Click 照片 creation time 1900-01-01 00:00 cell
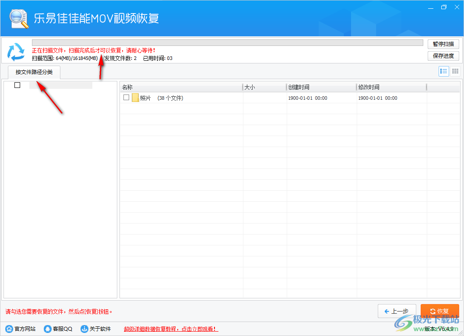This screenshot has width=464, height=336. click(308, 98)
